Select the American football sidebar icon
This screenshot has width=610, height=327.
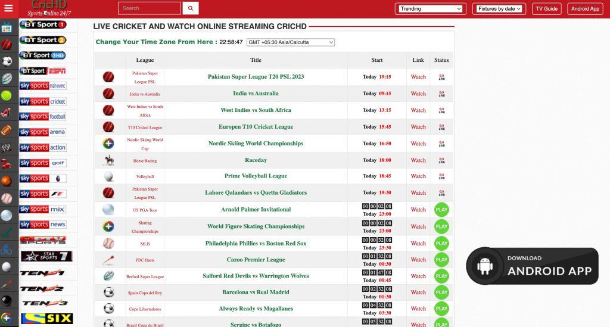pos(6,130)
